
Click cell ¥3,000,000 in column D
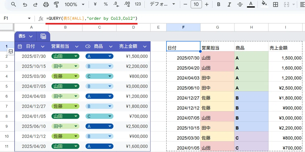[x=133, y=86]
